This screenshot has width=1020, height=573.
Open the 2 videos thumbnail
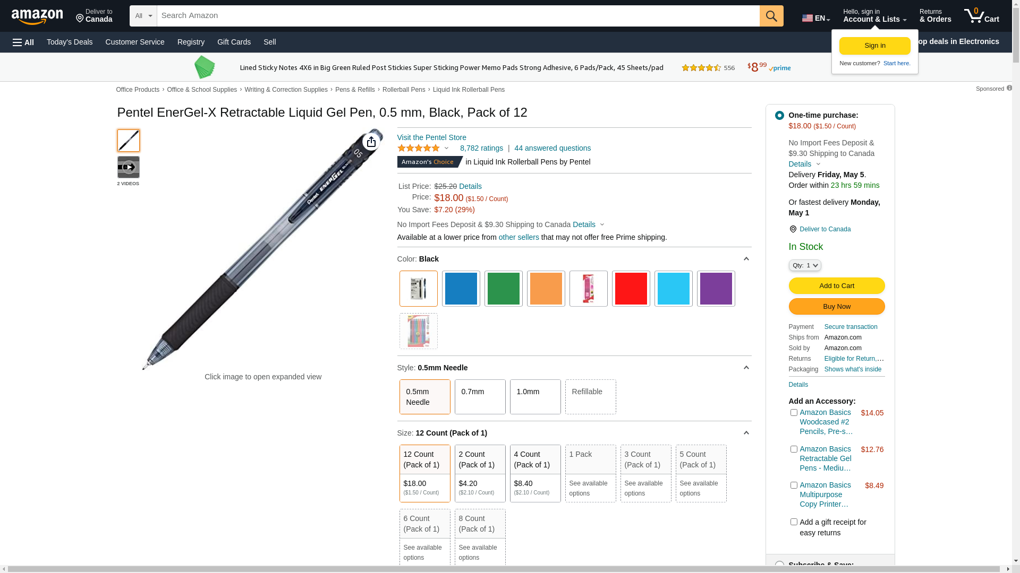[128, 168]
